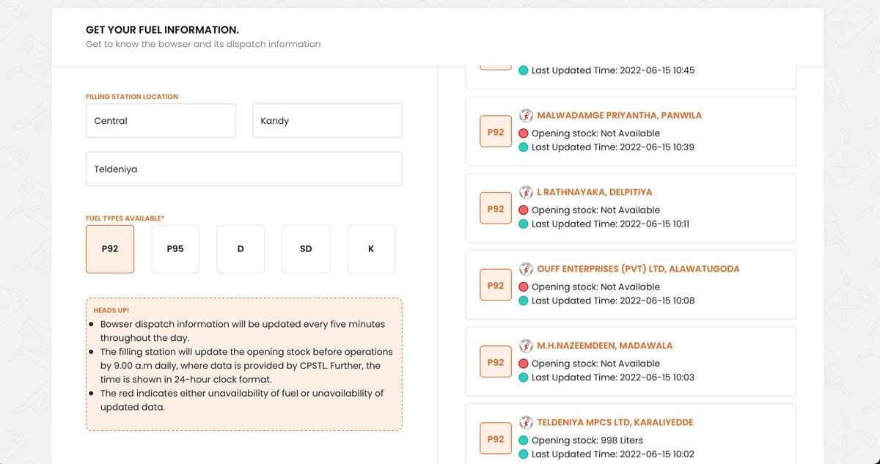Open the Ouff Enterprises (Pvt) Ltd station name
Viewport: 880px width, 464px height.
(x=638, y=269)
